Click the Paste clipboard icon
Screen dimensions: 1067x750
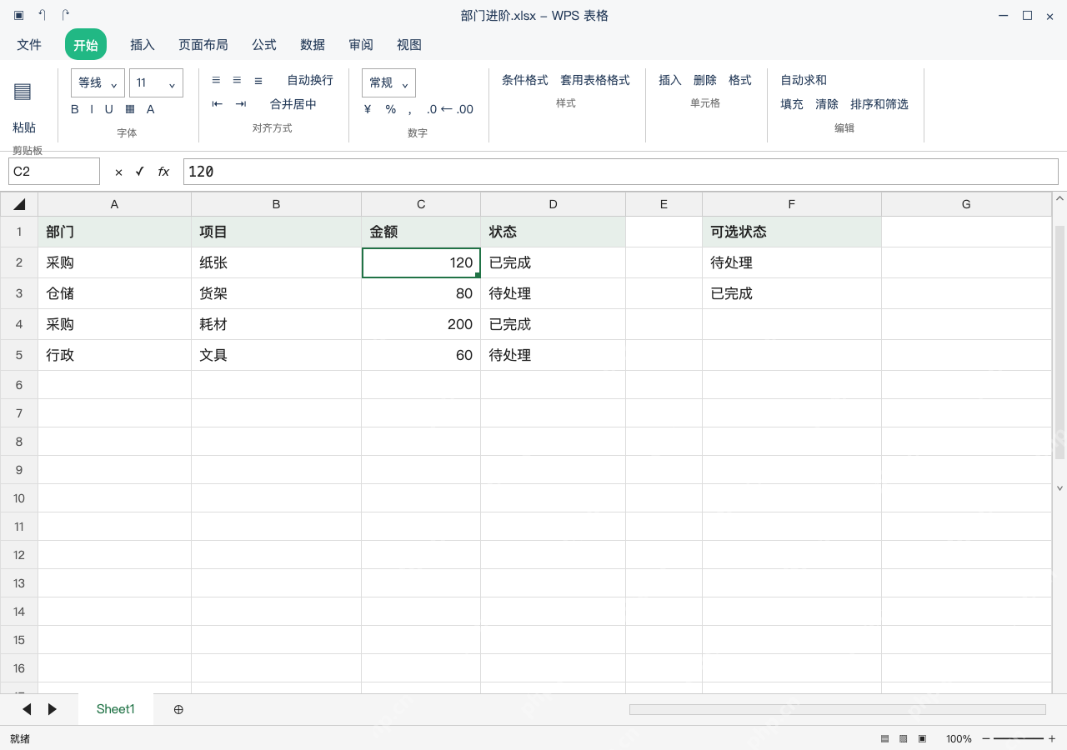tap(23, 92)
